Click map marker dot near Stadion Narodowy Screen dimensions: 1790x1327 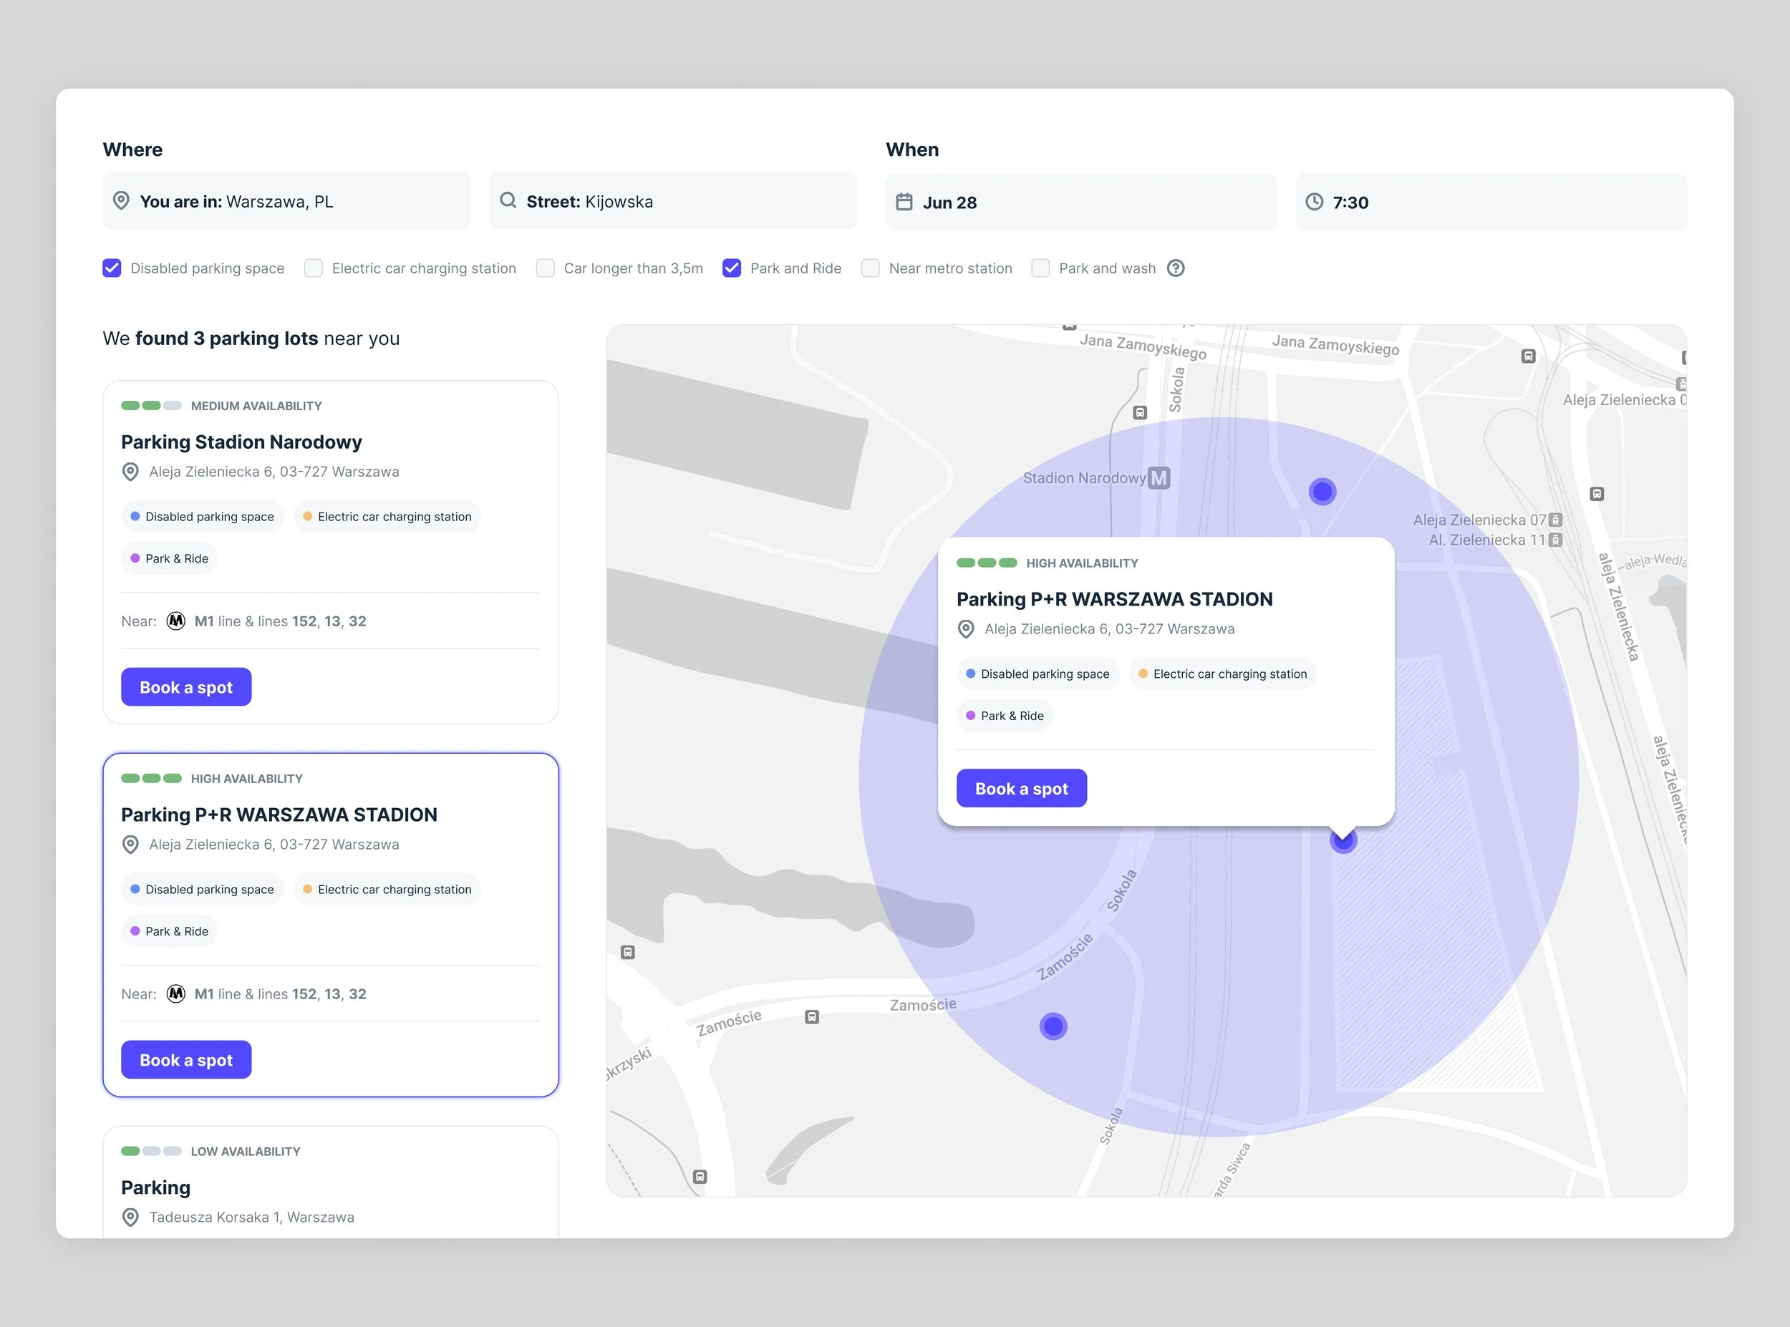[1322, 491]
